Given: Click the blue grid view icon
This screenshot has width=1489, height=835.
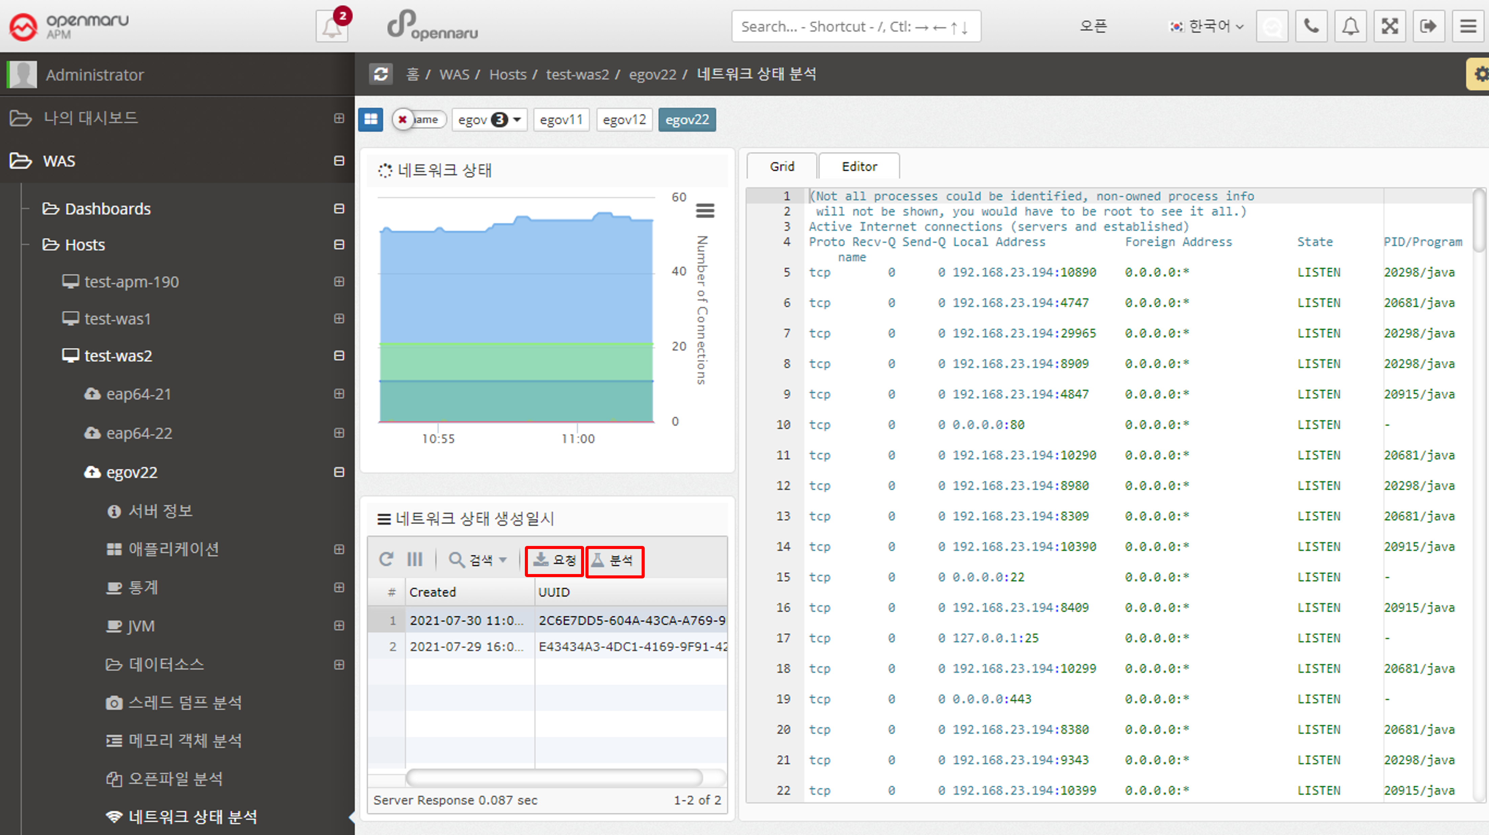Looking at the screenshot, I should click(x=371, y=120).
